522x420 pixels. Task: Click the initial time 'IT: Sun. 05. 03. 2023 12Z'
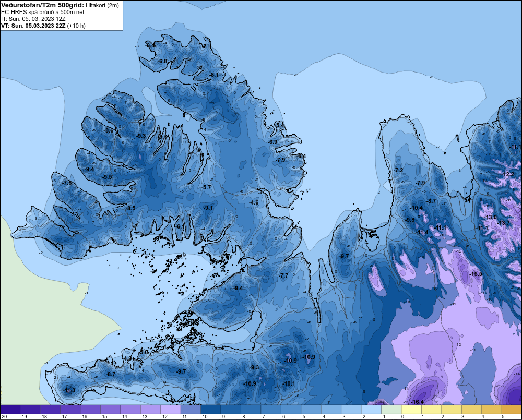[33, 19]
